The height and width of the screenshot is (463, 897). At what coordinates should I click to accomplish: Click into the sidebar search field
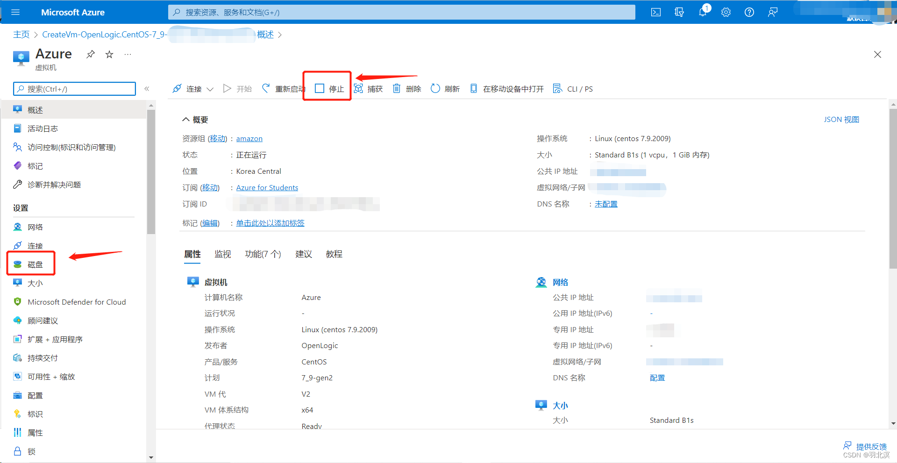tap(75, 89)
